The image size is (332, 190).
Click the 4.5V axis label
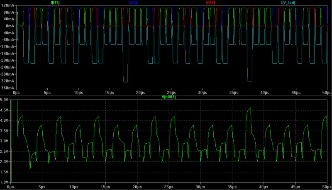pos(4,110)
